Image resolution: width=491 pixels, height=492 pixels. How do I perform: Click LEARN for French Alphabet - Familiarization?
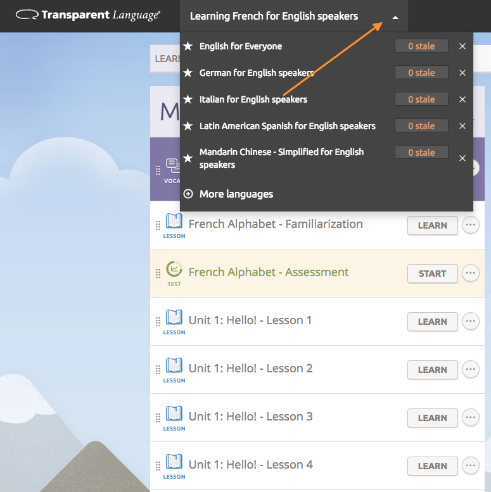click(x=433, y=225)
